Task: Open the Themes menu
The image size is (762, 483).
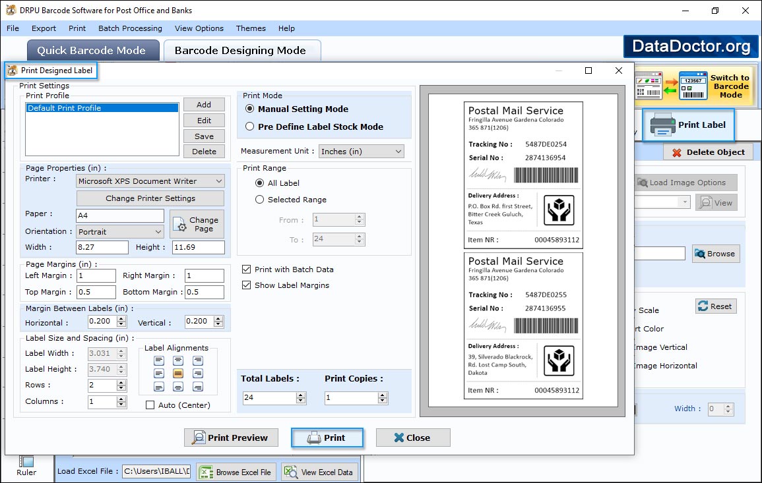Action: point(251,28)
